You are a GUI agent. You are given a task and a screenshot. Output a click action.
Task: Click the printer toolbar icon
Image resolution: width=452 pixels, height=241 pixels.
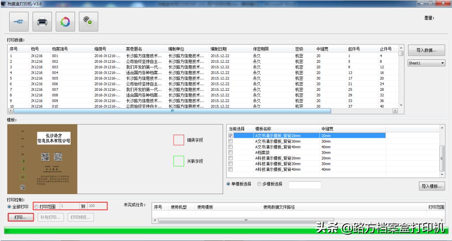point(42,22)
